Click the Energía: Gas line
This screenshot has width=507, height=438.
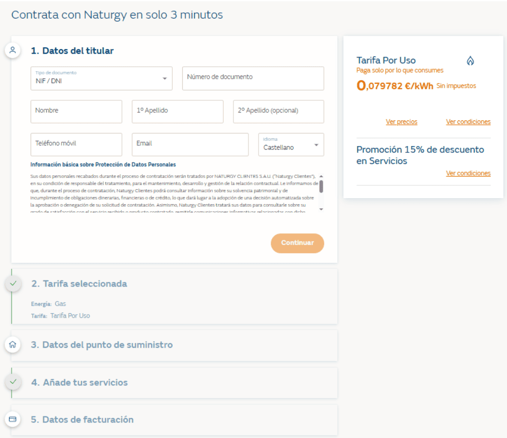pyautogui.click(x=49, y=304)
